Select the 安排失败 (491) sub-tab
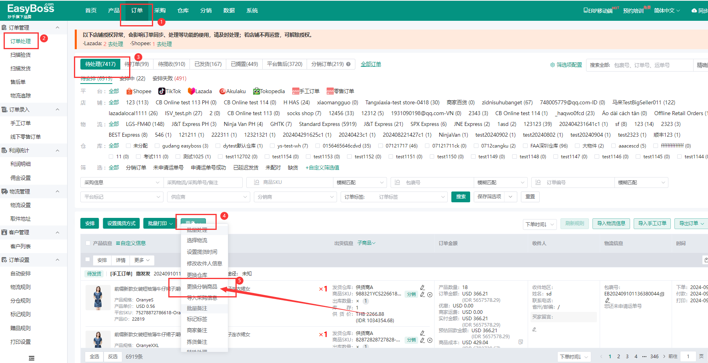The height and width of the screenshot is (363, 708). click(170, 78)
